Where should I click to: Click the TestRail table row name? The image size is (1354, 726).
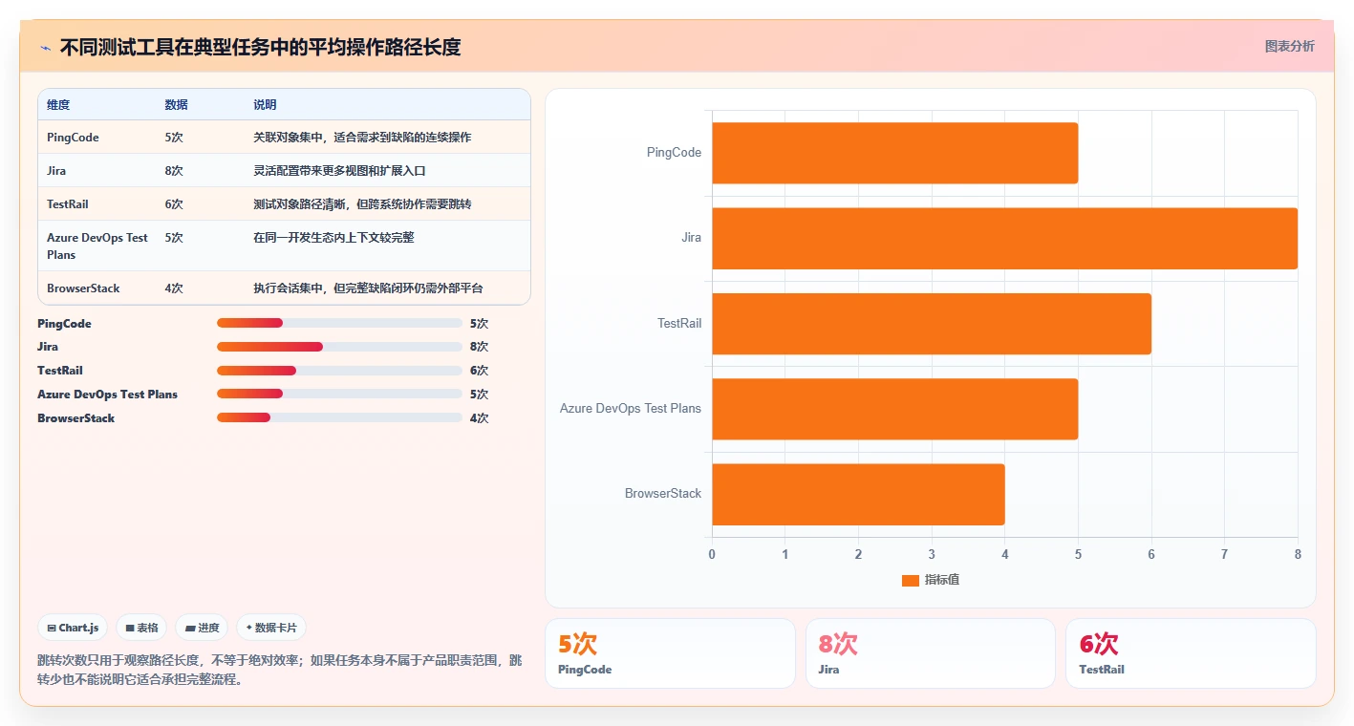pyautogui.click(x=68, y=204)
